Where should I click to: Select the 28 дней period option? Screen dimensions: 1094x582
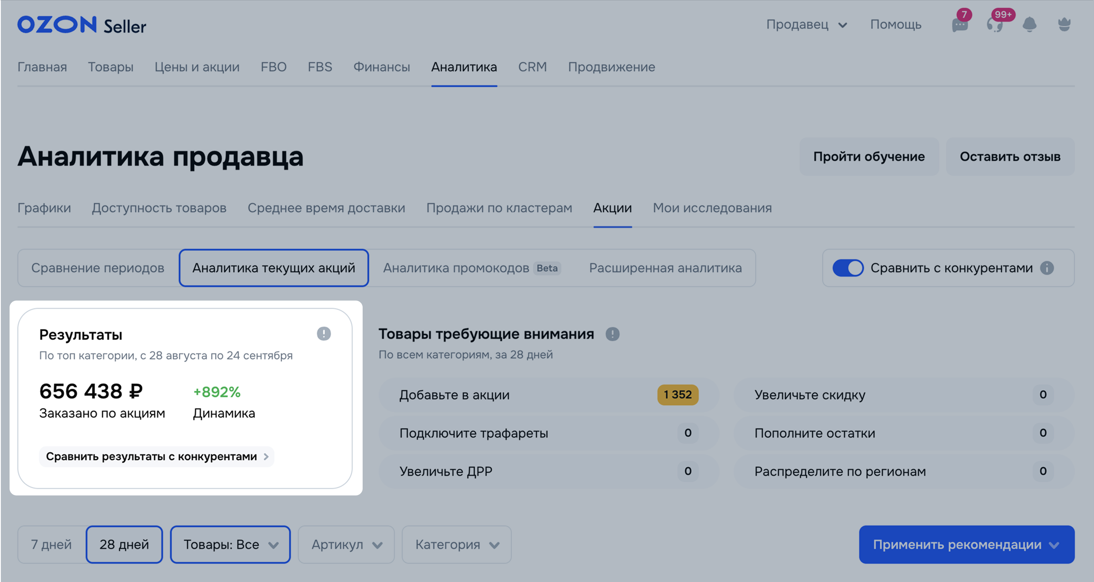pyautogui.click(x=124, y=544)
